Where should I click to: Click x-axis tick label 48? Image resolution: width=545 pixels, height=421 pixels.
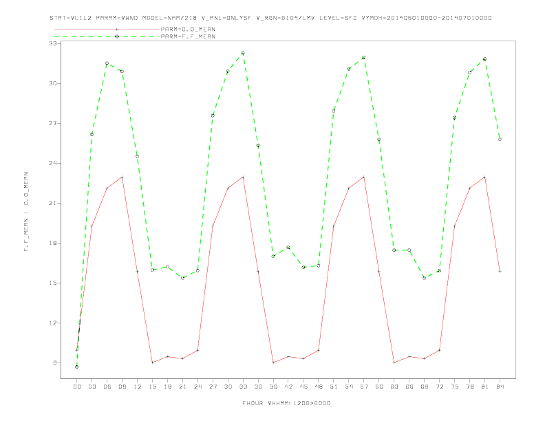[x=319, y=387]
